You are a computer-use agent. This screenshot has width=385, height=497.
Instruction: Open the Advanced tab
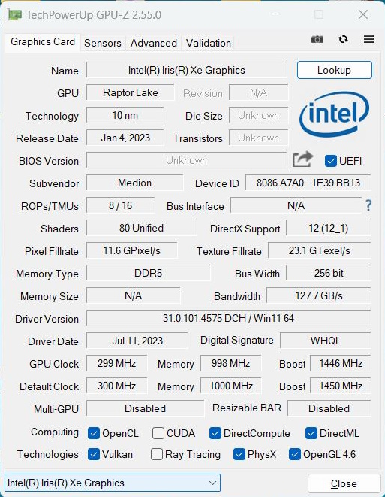pos(154,43)
